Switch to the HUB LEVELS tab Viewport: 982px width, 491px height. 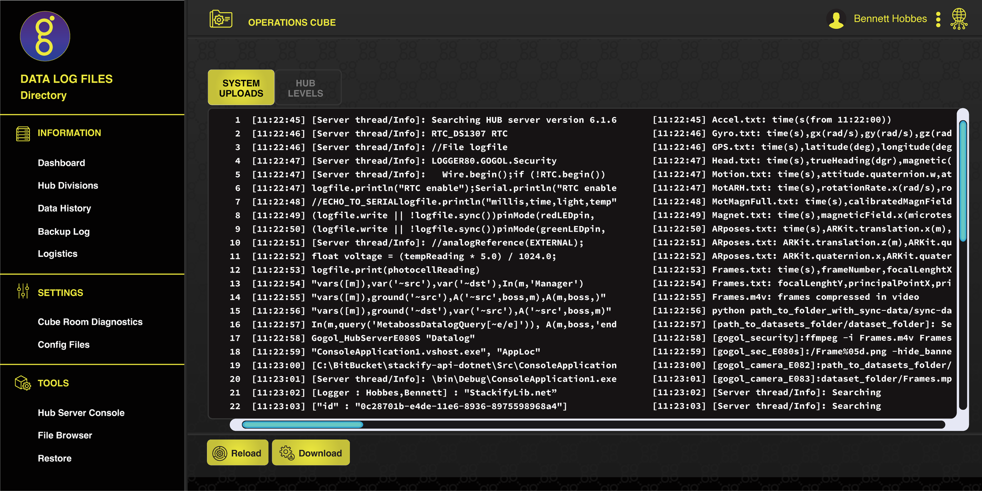[308, 87]
